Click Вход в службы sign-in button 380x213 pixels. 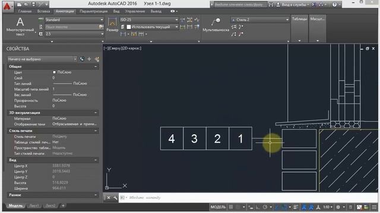tap(293, 5)
